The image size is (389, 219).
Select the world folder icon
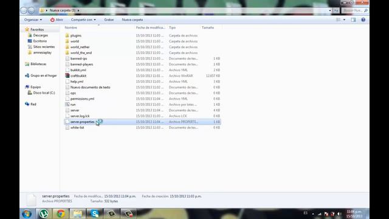click(x=67, y=41)
